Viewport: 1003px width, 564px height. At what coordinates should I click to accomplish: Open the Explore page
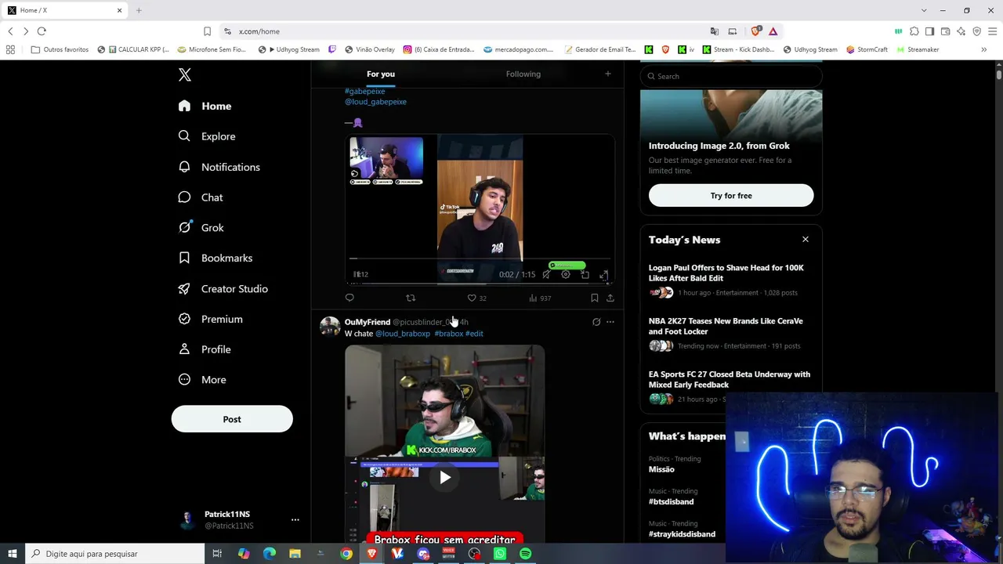click(x=207, y=136)
